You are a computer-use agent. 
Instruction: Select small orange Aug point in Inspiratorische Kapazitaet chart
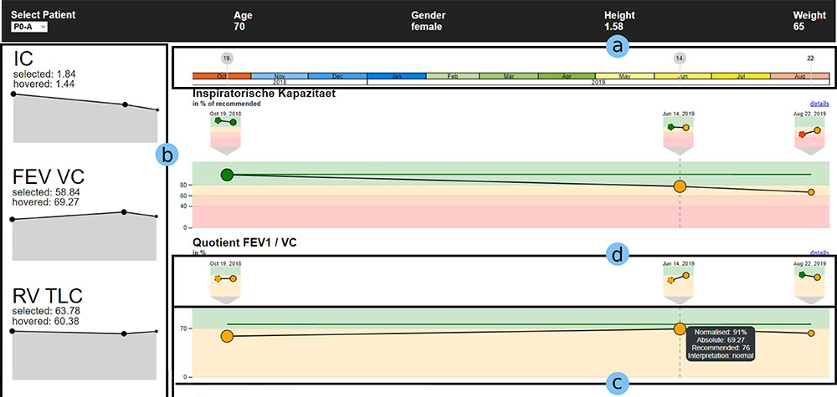tap(811, 192)
